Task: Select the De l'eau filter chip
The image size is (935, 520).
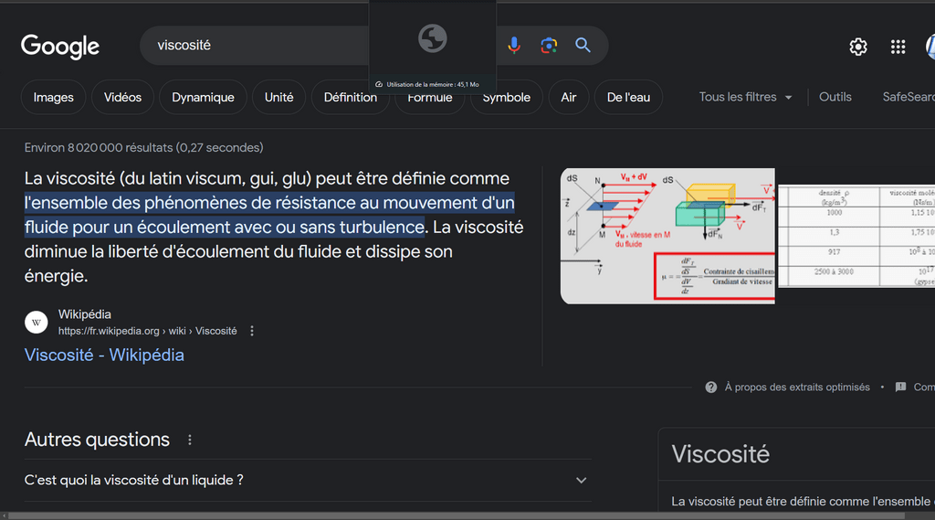Action: pos(628,97)
